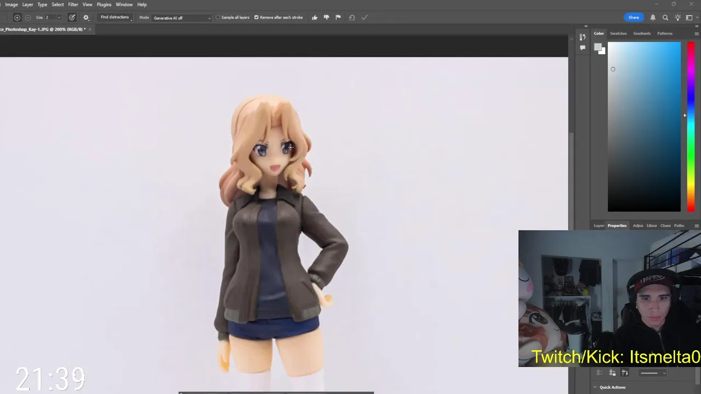Open the Select menu
Screen dimensions: 701x394
click(58, 4)
